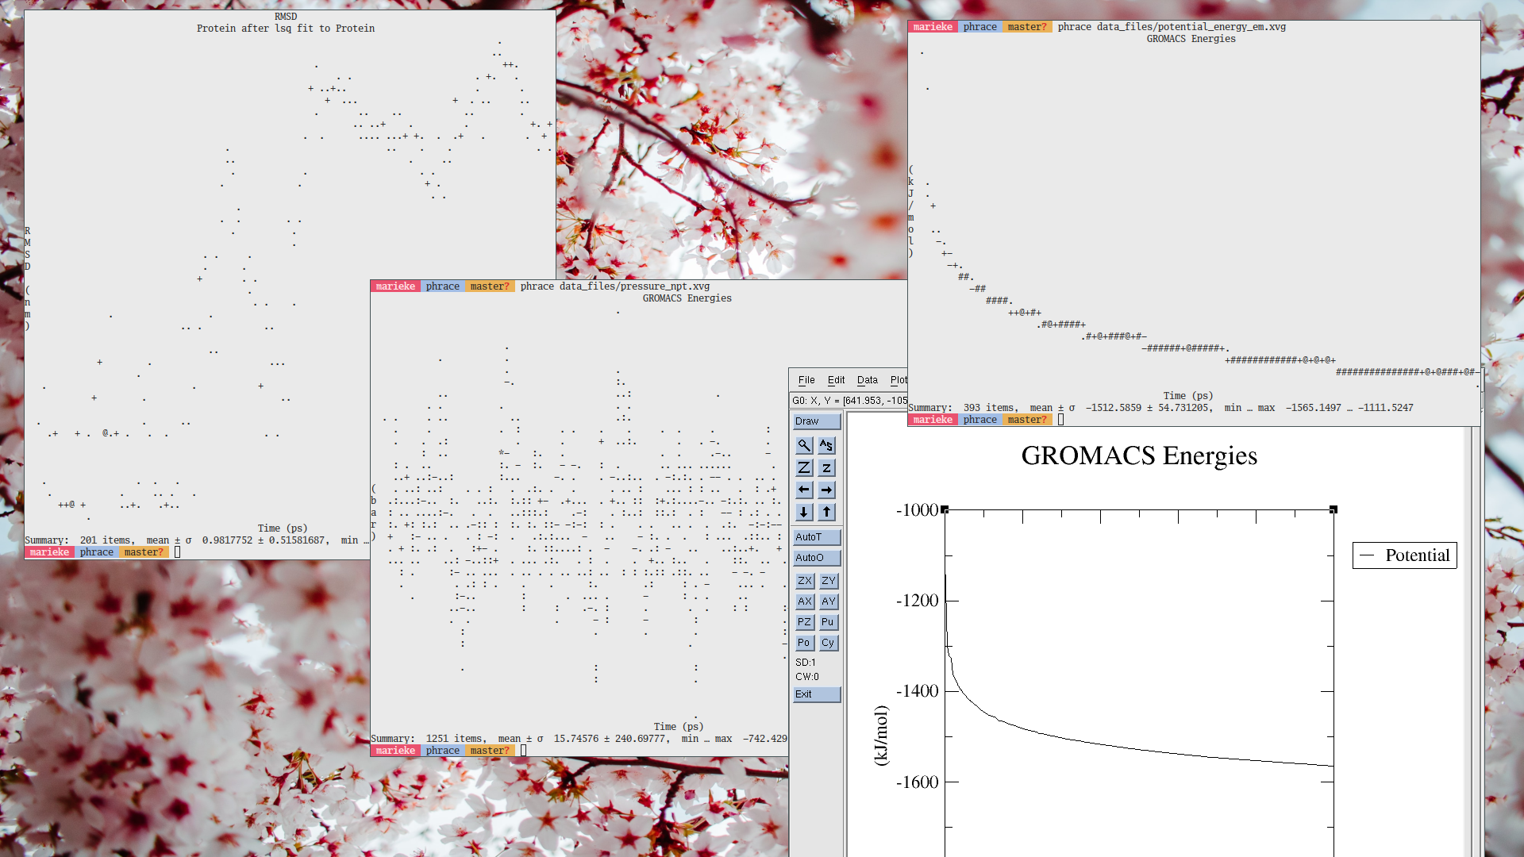Select the magnifier zoom tool
Viewport: 1524px width, 857px height.
(x=804, y=445)
